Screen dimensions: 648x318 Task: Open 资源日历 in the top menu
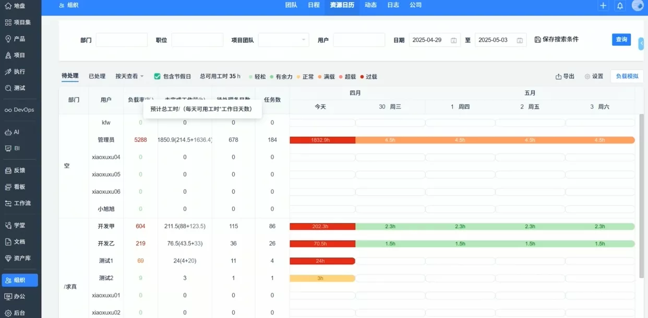coord(342,6)
